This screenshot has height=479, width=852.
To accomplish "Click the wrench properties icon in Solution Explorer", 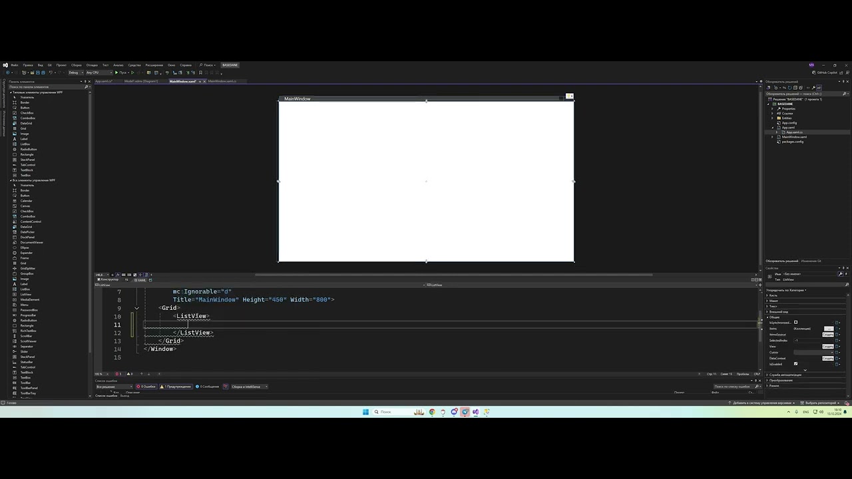I will [x=813, y=88].
